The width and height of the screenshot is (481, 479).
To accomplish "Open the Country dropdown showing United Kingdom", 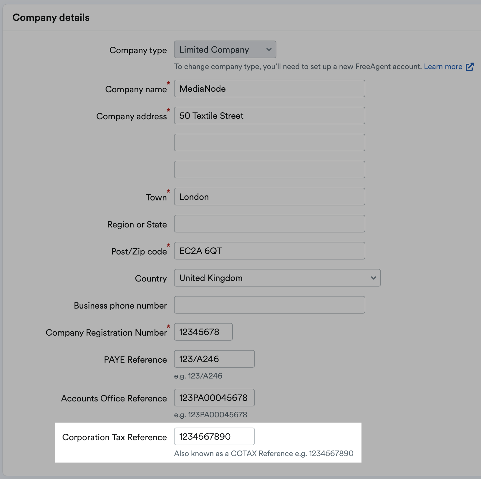I will (x=277, y=278).
